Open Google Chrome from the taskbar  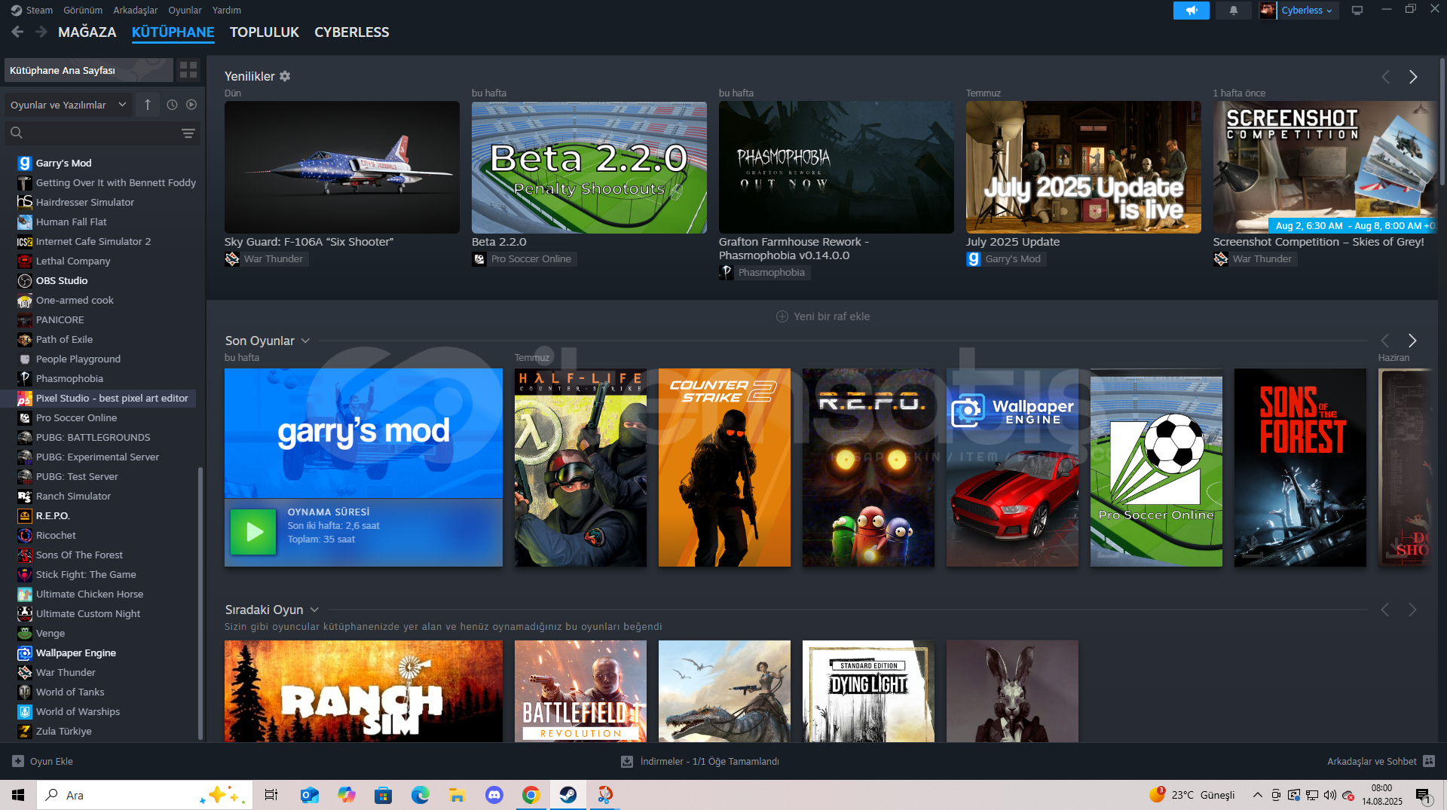[531, 795]
